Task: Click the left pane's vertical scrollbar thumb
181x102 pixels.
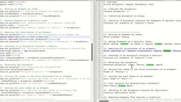Action: (92, 52)
